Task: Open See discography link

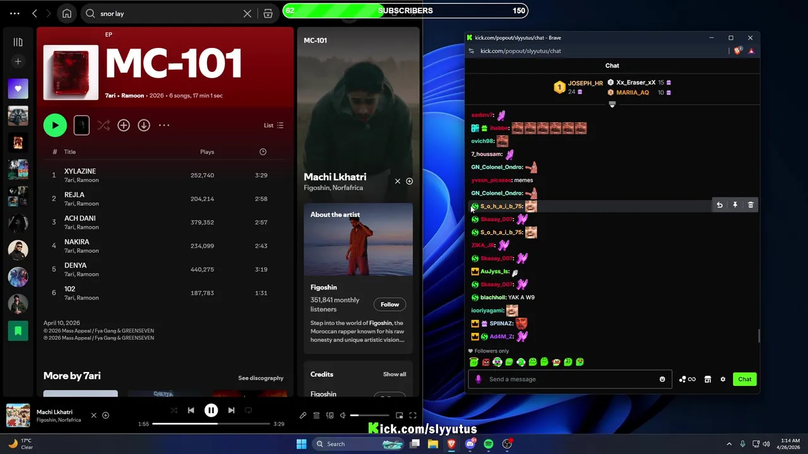Action: point(261,378)
